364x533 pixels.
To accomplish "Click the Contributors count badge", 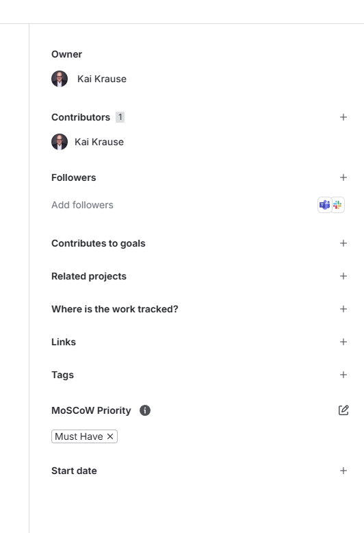I will coord(120,117).
